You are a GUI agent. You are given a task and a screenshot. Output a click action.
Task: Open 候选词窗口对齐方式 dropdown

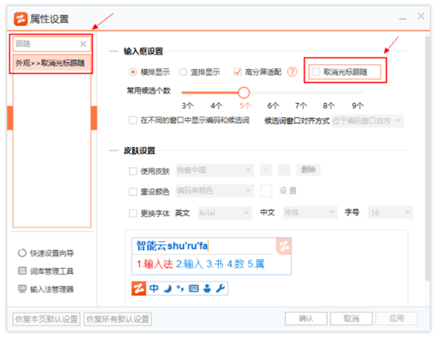[x=368, y=121]
